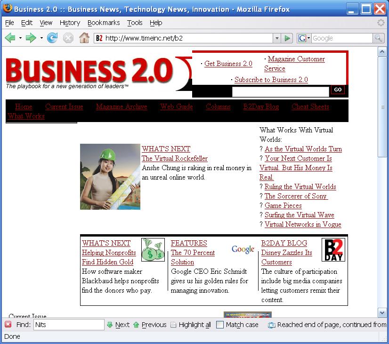Open the Tools menu
This screenshot has height=344, width=389.
pyautogui.click(x=135, y=23)
